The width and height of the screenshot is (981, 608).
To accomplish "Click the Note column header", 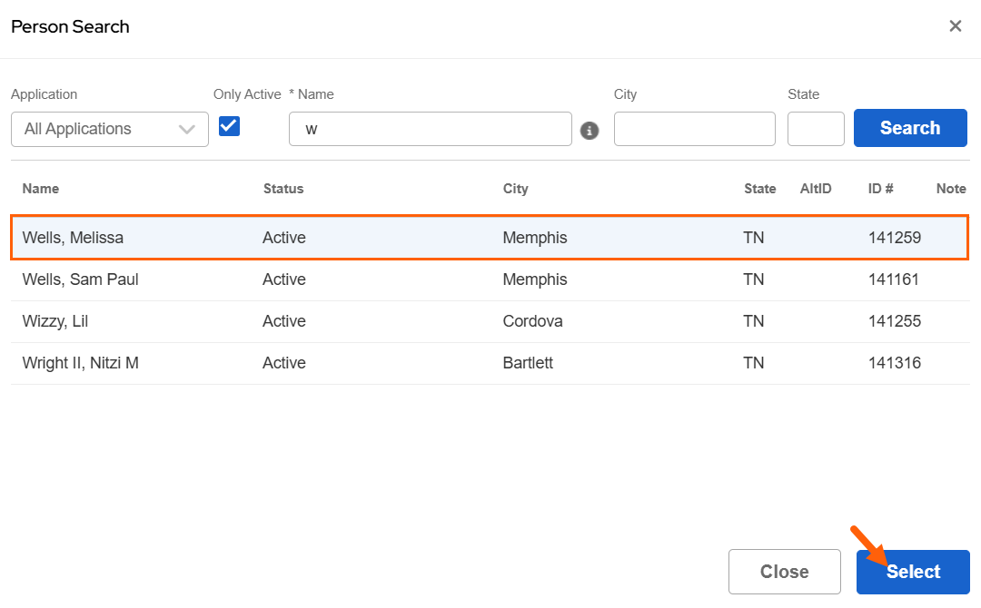I will point(950,189).
